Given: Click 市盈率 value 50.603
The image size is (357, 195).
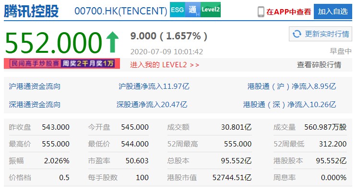Looking at the screenshot, I should pyautogui.click(x=137, y=161).
